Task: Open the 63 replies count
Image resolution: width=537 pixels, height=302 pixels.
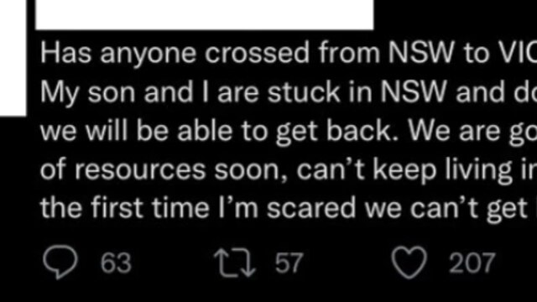Action: coord(116,263)
